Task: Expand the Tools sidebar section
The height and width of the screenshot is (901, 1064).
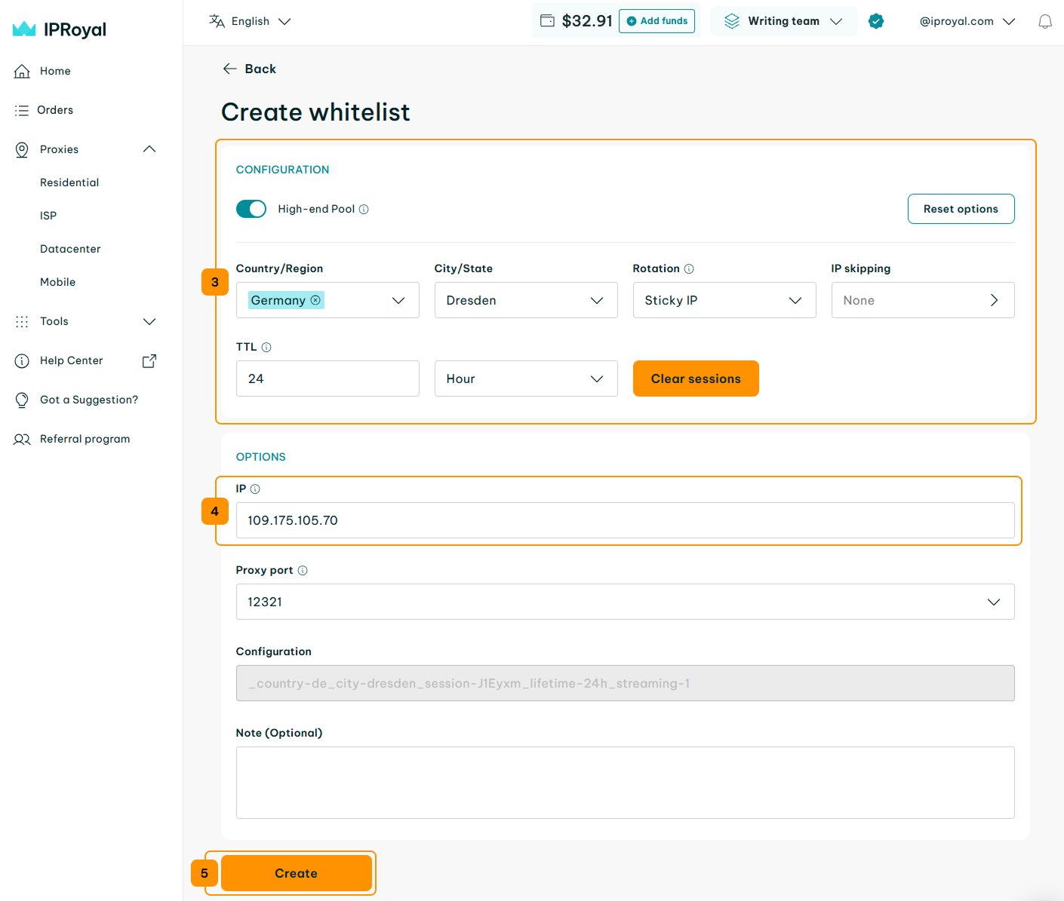Action: [149, 321]
